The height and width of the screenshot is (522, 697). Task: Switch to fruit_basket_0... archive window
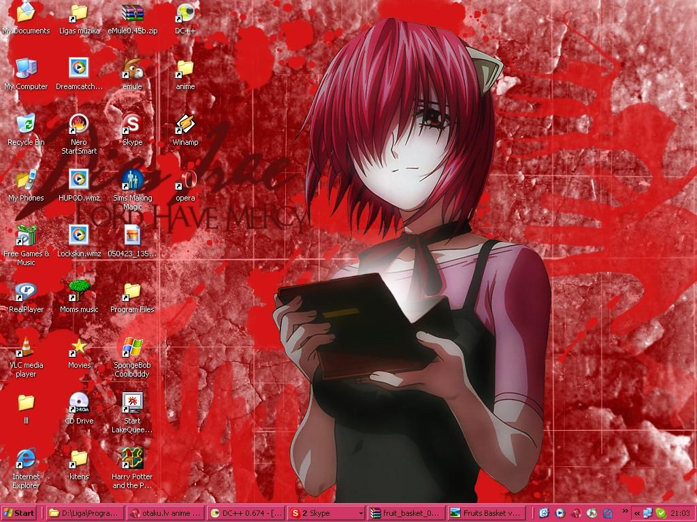tap(407, 513)
